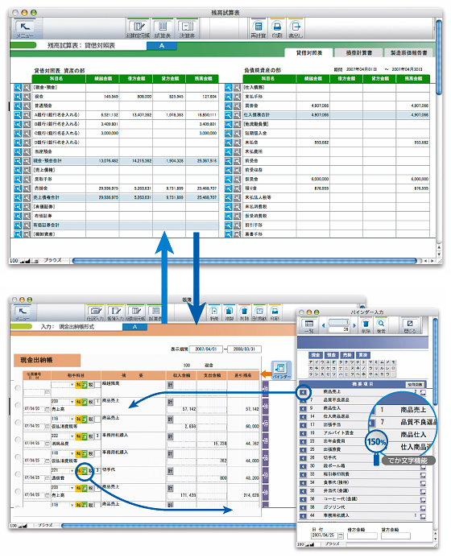451x558 pixels.
Task: Click 印刷 icon in the 帳簿 toolbar
Action: tap(275, 313)
